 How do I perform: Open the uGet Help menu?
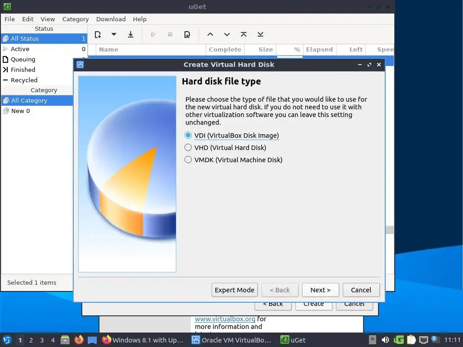tap(139, 19)
